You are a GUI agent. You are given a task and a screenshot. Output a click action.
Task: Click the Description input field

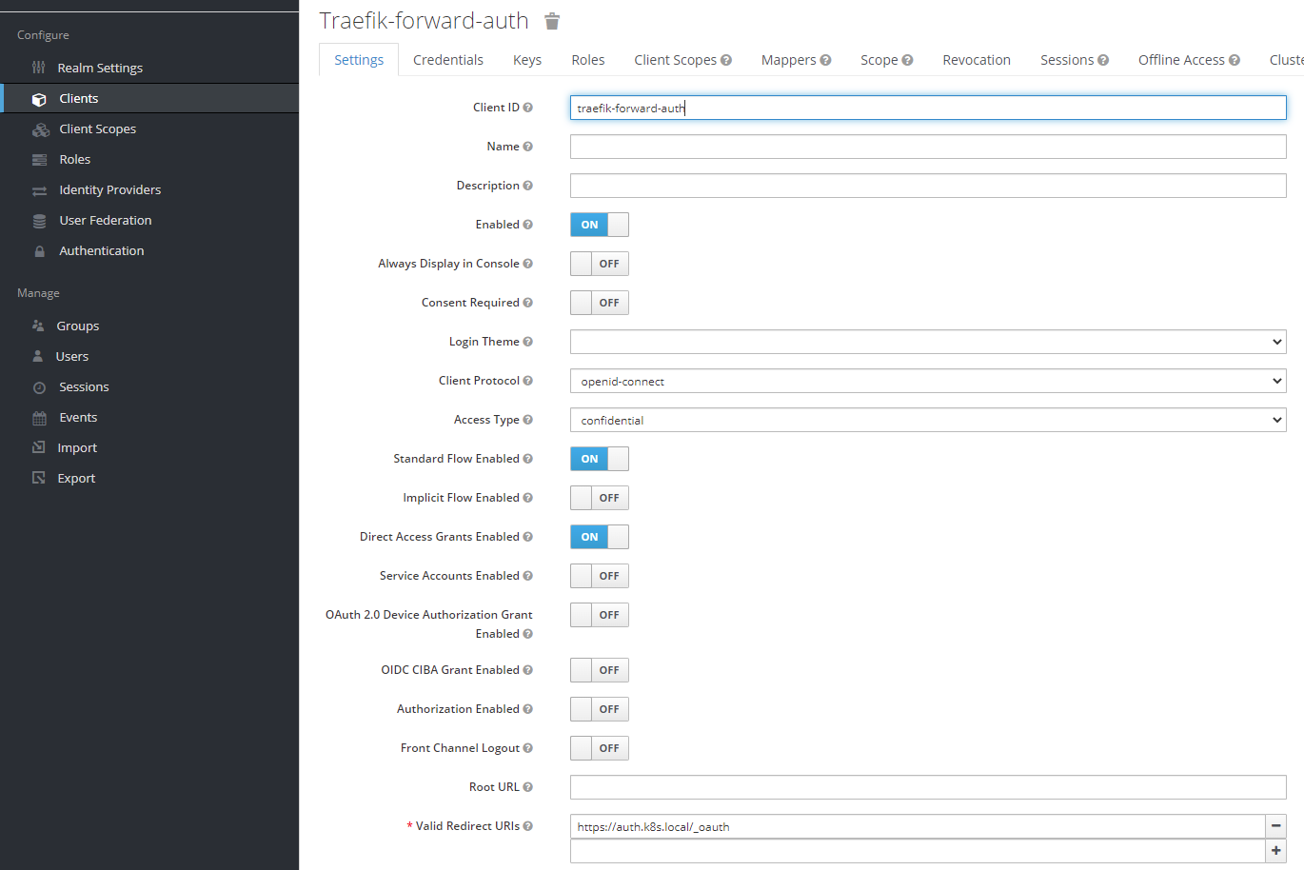tap(928, 186)
